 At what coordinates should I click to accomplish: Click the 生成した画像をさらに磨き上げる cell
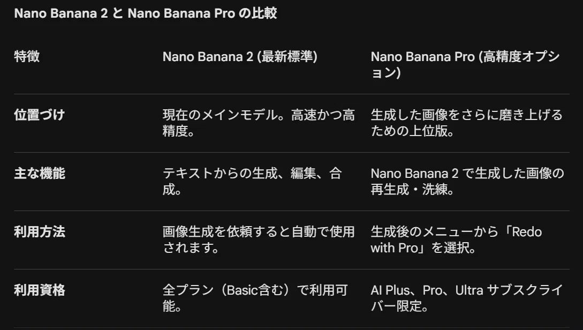(x=467, y=123)
